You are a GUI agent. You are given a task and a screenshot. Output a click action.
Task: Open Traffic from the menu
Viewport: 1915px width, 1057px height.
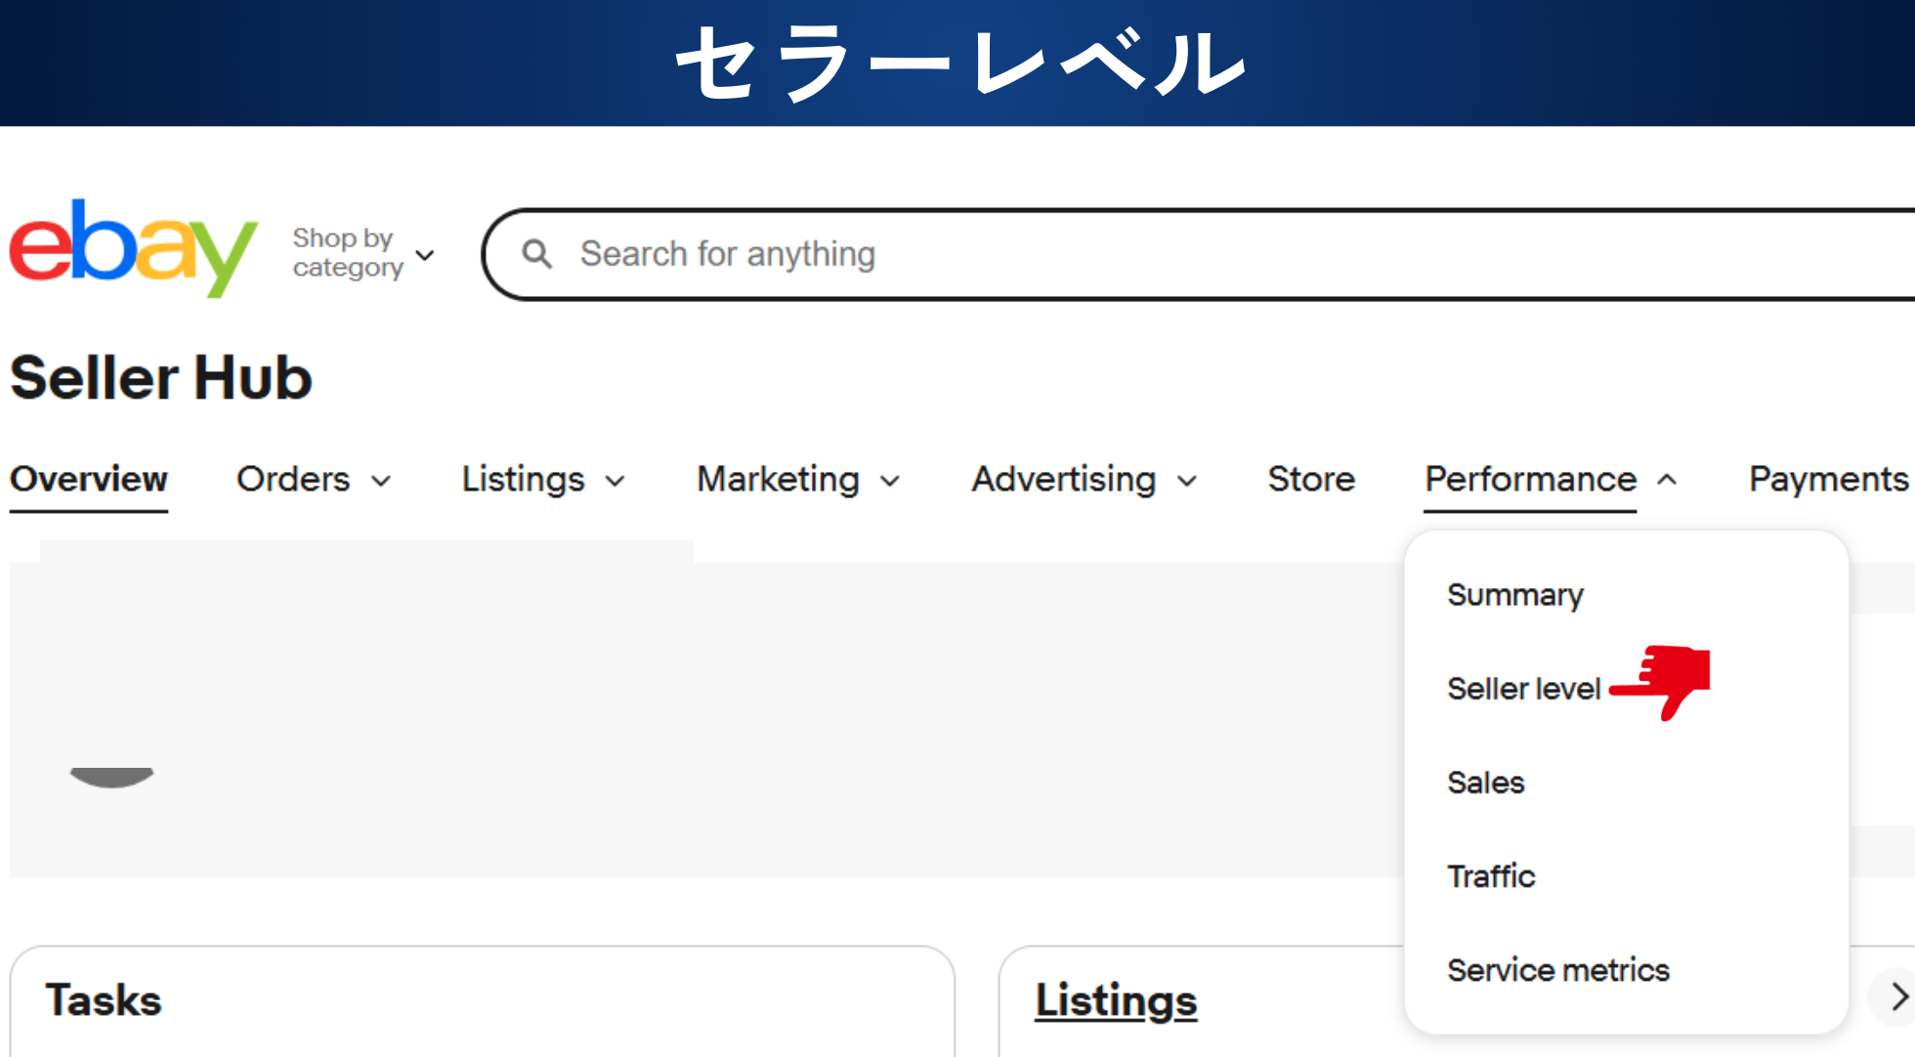click(x=1491, y=876)
